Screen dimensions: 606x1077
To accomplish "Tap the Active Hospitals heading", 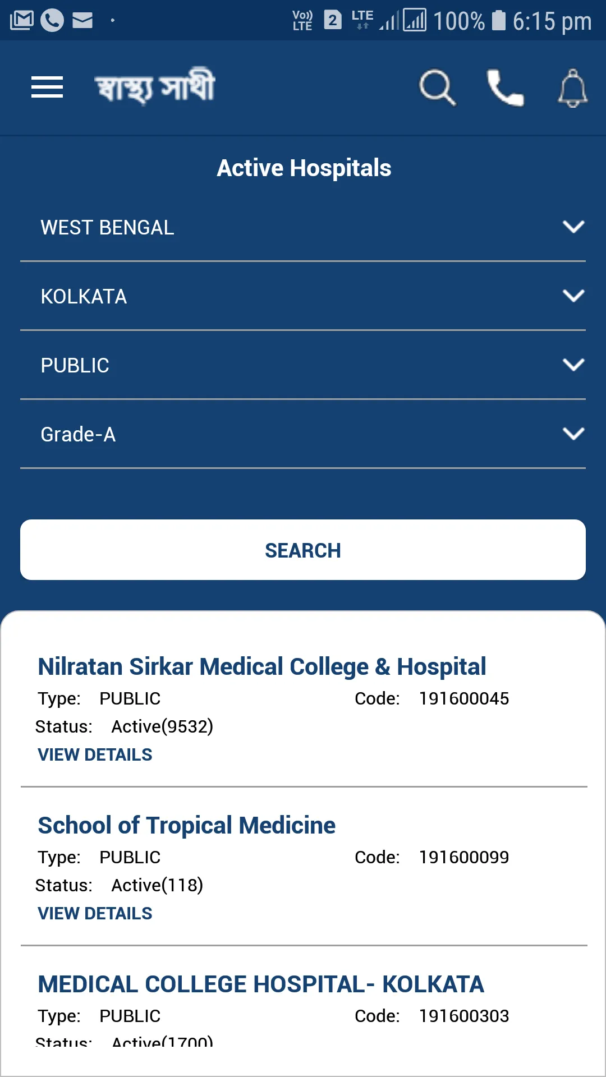I will tap(304, 168).
